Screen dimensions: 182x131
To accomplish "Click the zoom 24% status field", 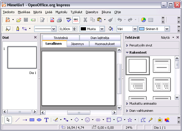I will click(129, 128).
